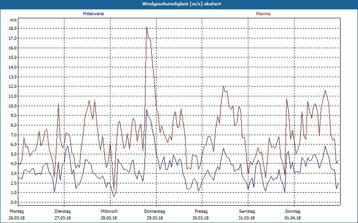The image size is (358, 223).
Task: Click the blue Mittelwerte peak near 9.5 m/s
Action: (147, 110)
